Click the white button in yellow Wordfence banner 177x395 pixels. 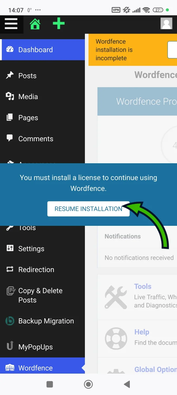[172, 50]
